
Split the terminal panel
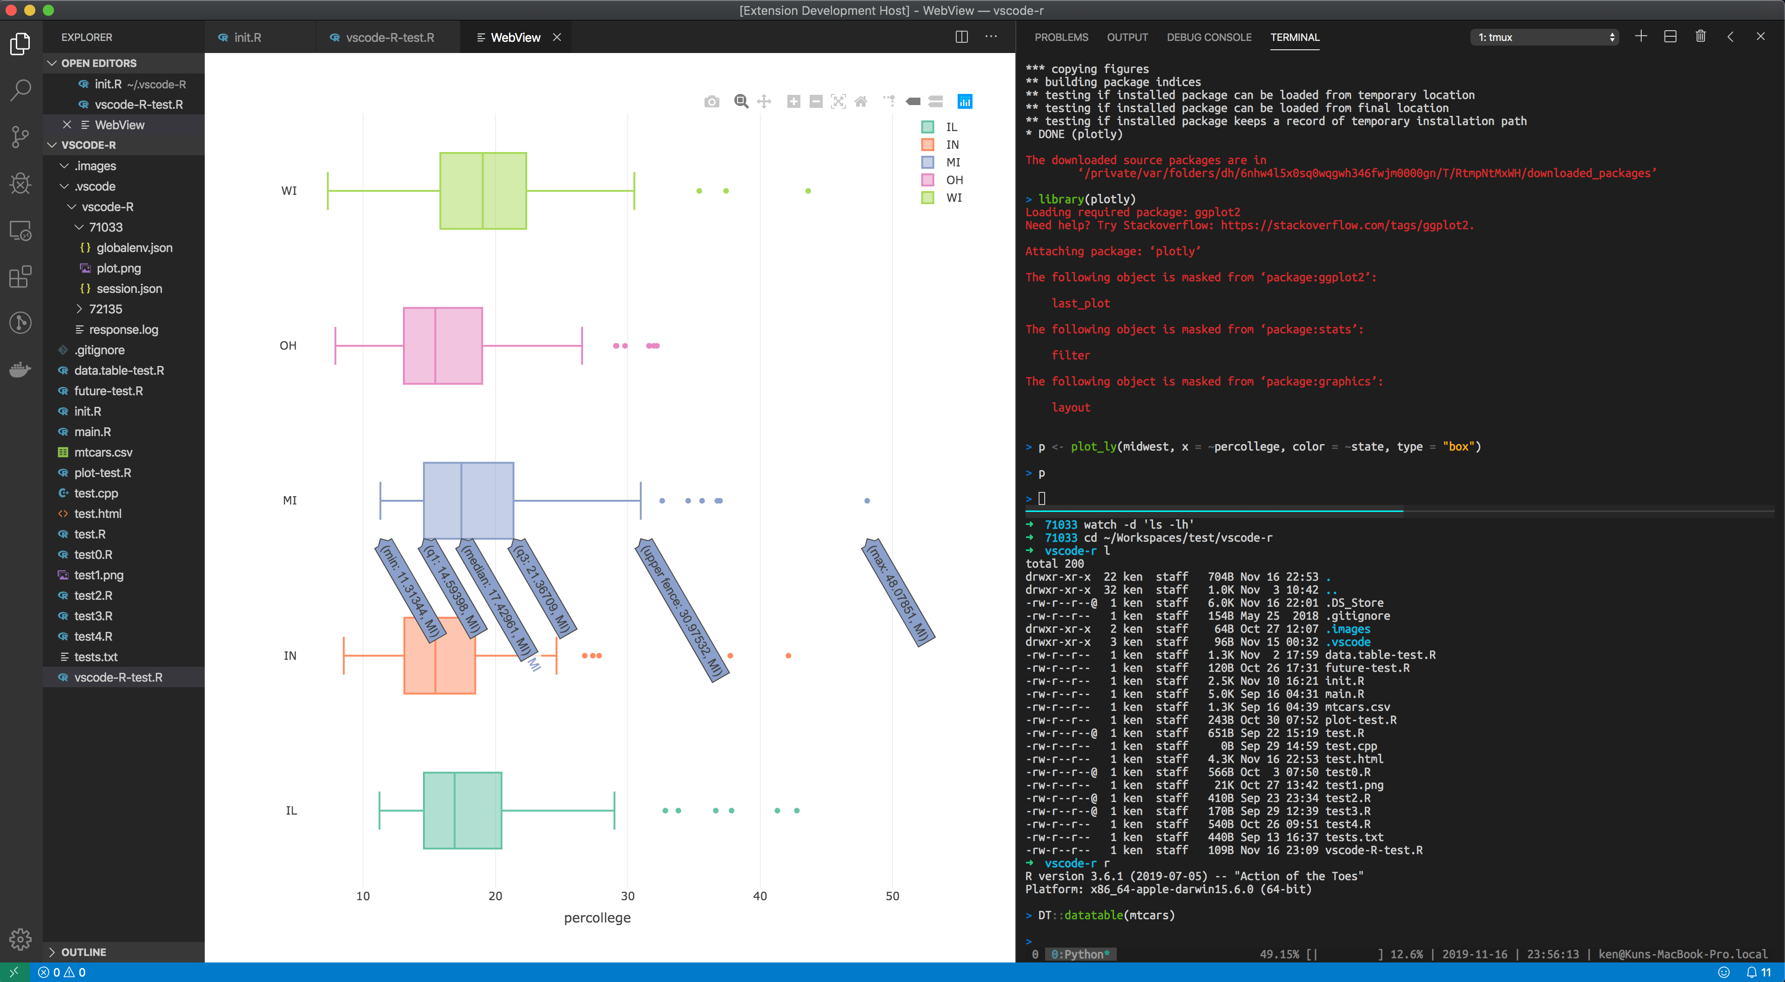(1671, 36)
